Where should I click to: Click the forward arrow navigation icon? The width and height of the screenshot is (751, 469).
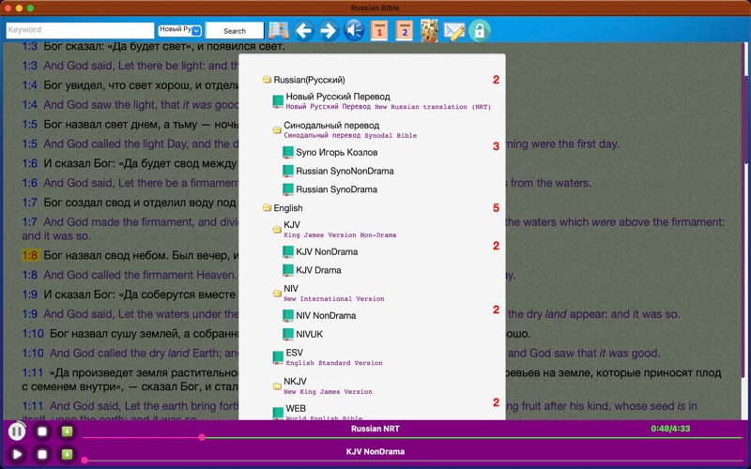tap(329, 31)
